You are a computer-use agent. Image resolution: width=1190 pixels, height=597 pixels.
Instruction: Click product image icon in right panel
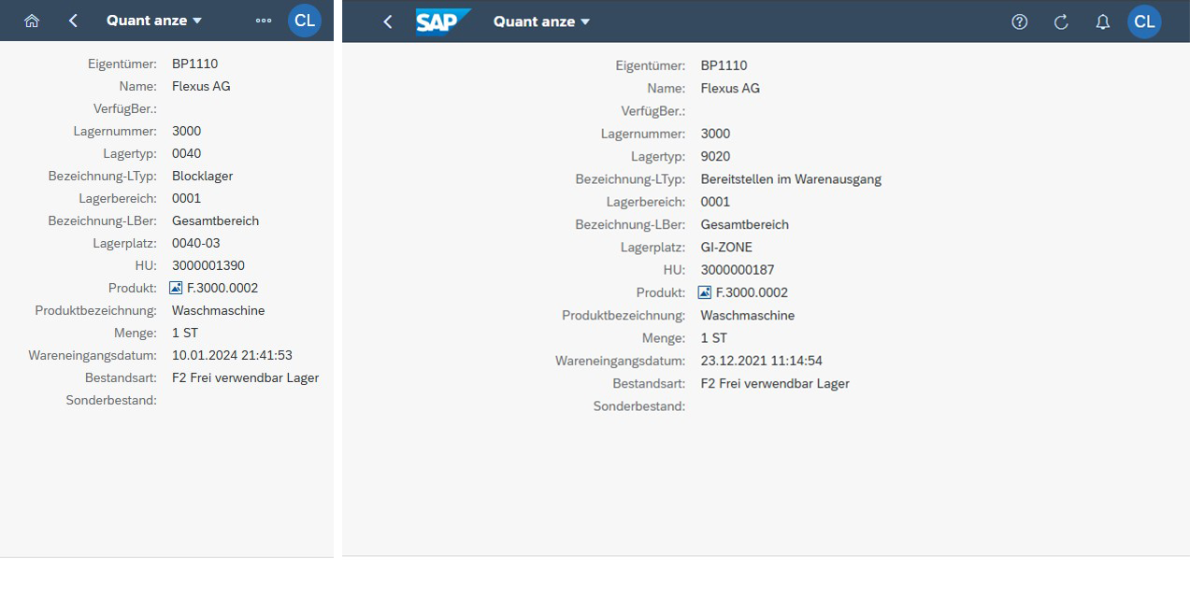pyautogui.click(x=706, y=292)
